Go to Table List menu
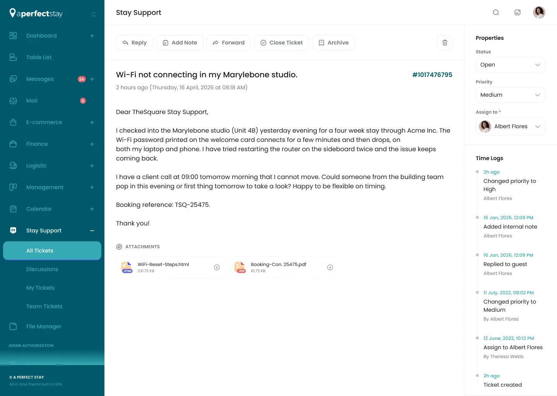Viewport: 557px width, 396px height. [39, 57]
